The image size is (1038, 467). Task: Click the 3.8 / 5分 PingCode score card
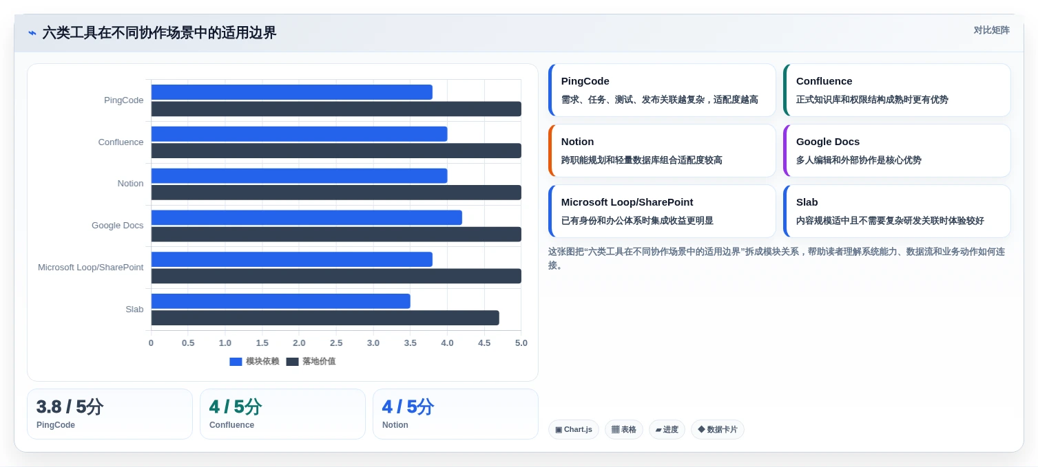(110, 414)
